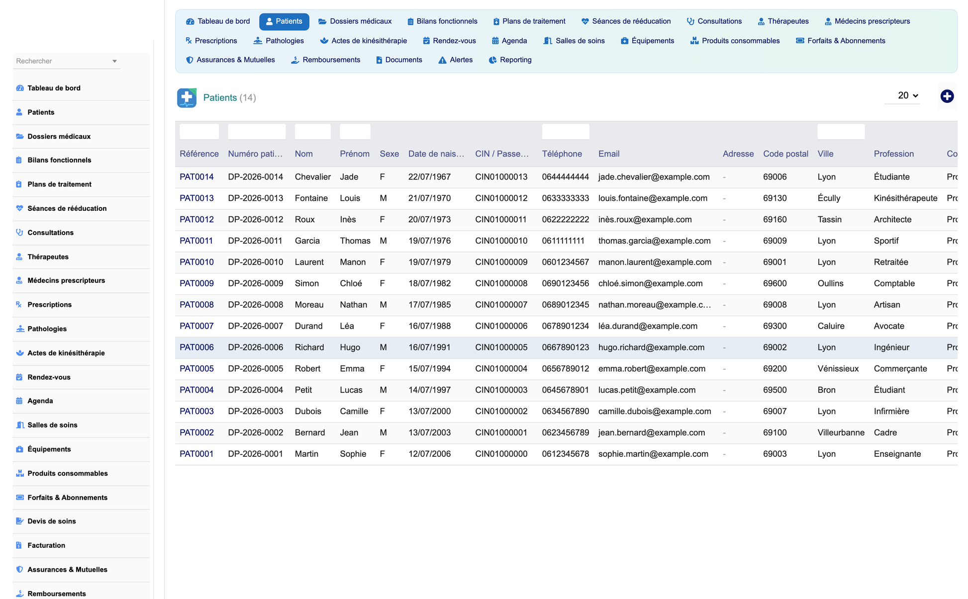This screenshot has width=968, height=599.
Task: Click the Email column header
Action: [x=609, y=154]
